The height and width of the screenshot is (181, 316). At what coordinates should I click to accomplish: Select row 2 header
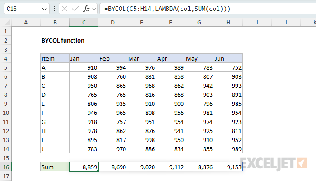tap(5, 41)
